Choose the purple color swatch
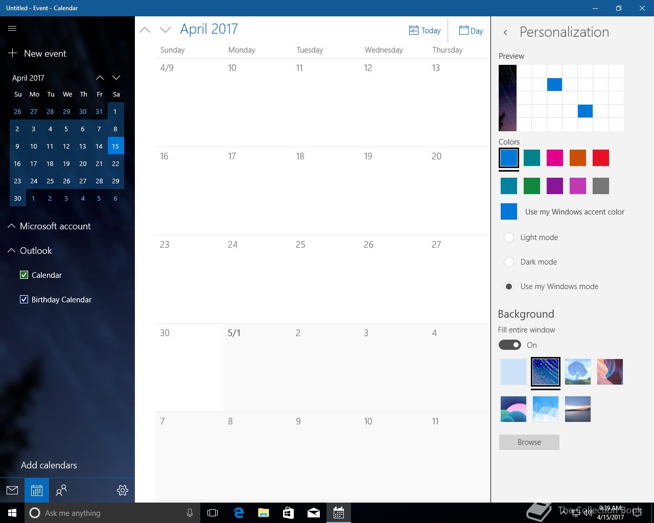 pos(555,186)
